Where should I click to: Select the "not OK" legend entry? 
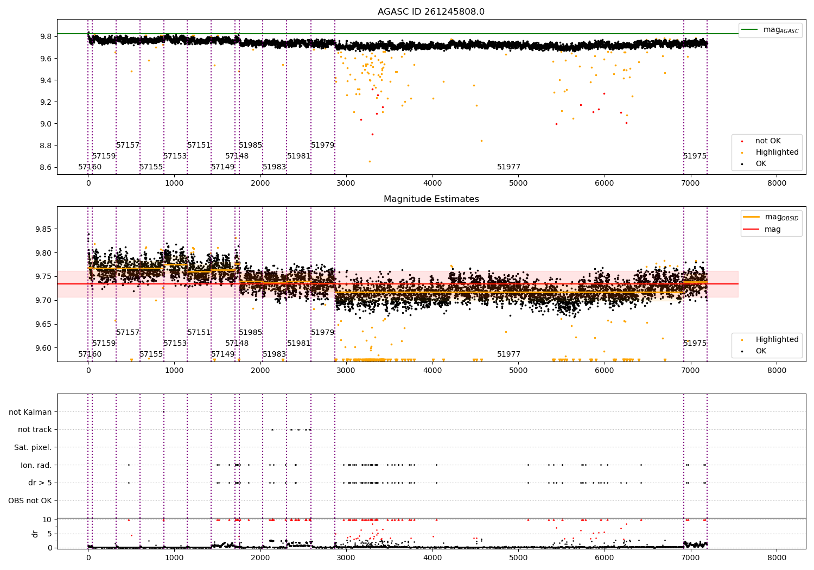coord(762,141)
